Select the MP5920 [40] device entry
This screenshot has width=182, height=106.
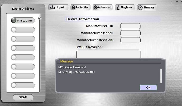tap(23, 21)
